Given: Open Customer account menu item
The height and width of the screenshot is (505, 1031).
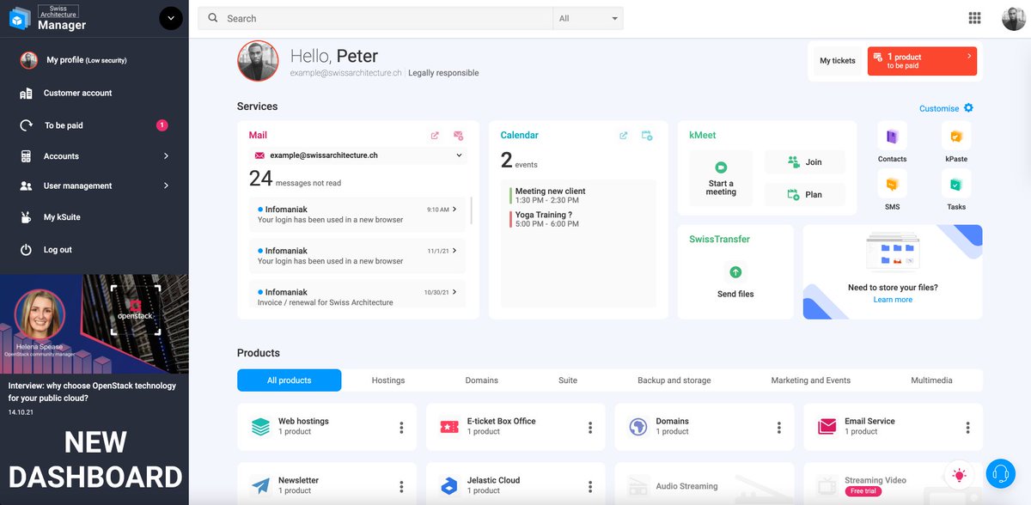Looking at the screenshot, I should [77, 93].
